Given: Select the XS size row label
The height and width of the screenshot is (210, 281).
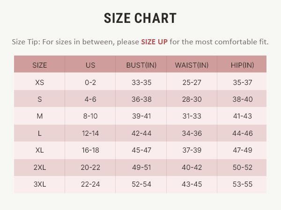Looking at the screenshot, I should coord(40,83).
